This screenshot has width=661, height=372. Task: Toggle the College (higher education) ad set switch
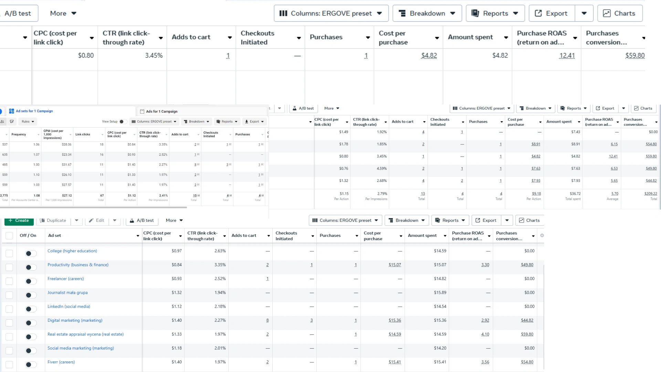(x=31, y=254)
